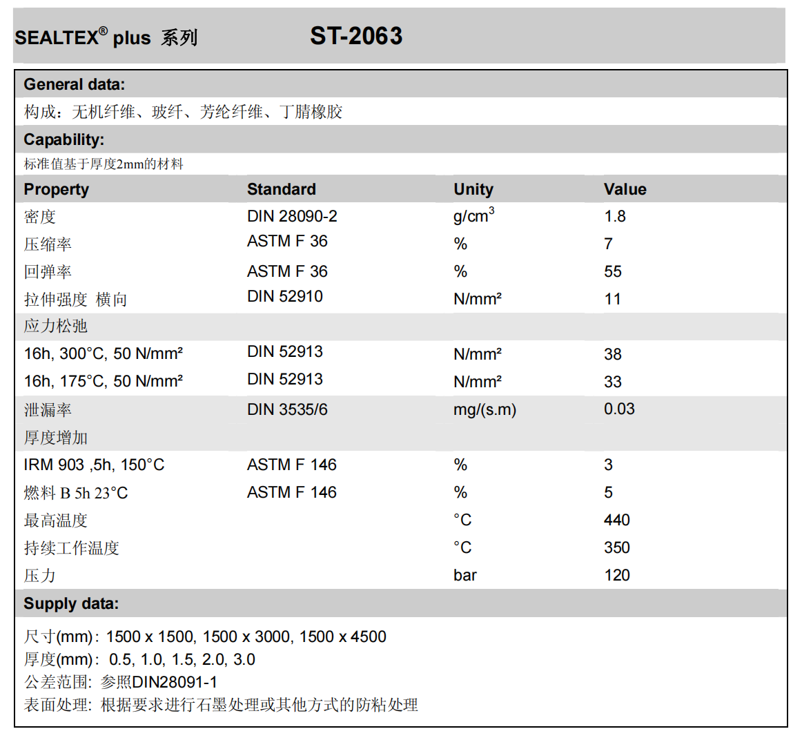Image resolution: width=802 pixels, height=729 pixels.
Task: Select the DIN 52910 standard cell
Action: click(284, 296)
